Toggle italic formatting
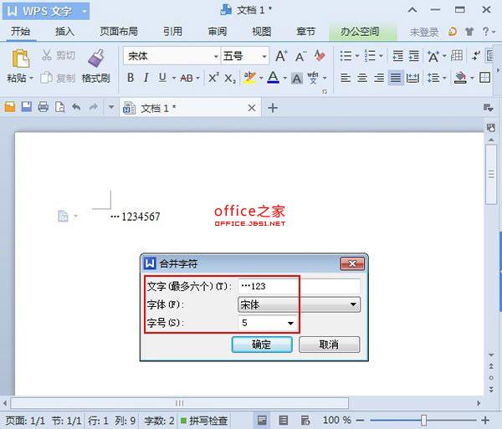502x429 pixels. pyautogui.click(x=146, y=78)
